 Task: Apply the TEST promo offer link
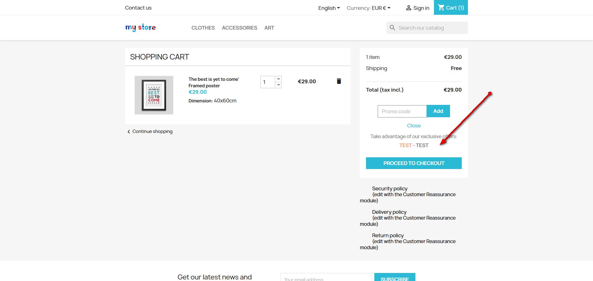[405, 145]
